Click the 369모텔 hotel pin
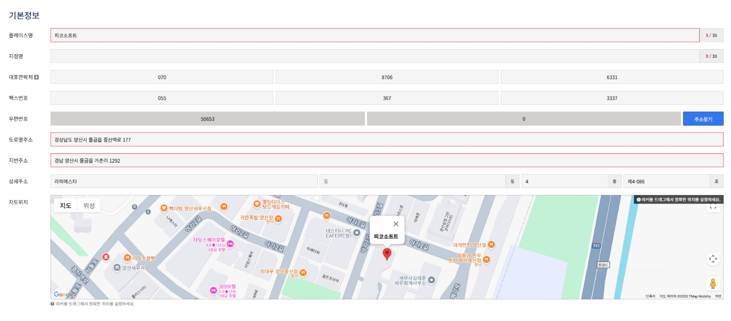The width and height of the screenshot is (731, 321). [213, 291]
